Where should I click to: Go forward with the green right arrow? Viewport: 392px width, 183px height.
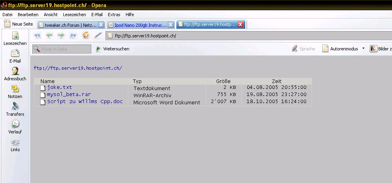point(61,35)
